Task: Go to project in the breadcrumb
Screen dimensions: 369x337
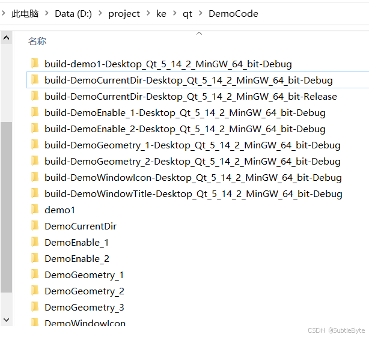Action: tap(124, 14)
